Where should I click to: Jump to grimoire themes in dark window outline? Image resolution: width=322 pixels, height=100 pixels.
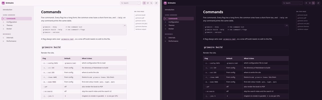(x=303, y=26)
